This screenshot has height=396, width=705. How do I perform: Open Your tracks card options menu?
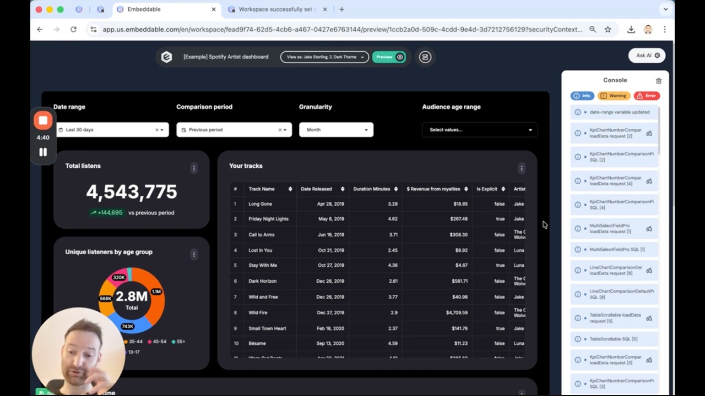tap(522, 168)
